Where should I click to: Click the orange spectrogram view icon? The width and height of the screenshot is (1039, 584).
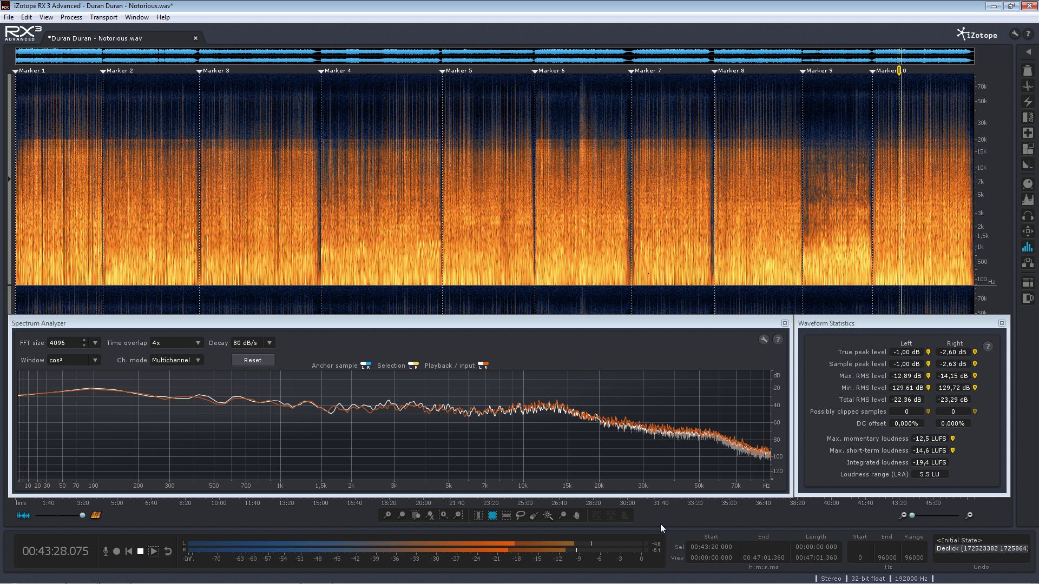click(x=96, y=515)
